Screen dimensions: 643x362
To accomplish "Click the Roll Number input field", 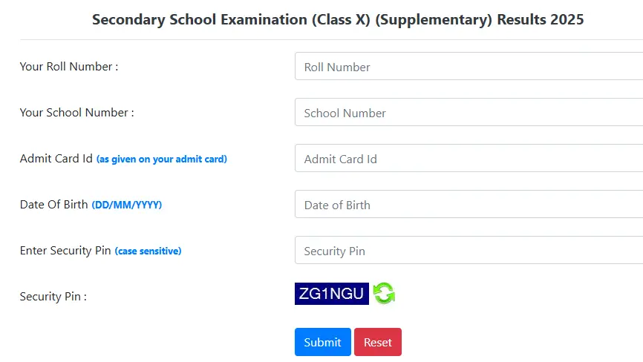I will 469,67.
